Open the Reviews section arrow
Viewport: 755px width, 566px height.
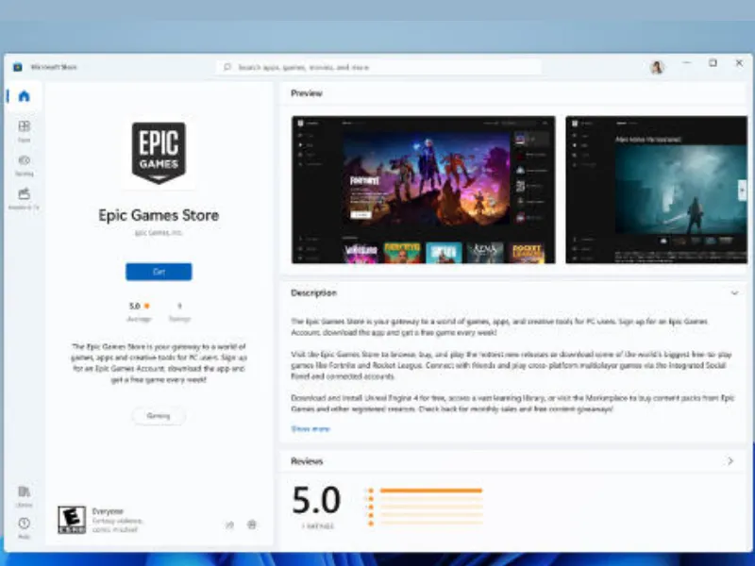[x=730, y=461]
